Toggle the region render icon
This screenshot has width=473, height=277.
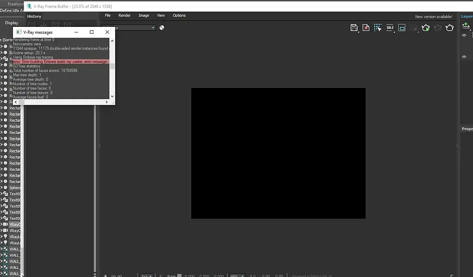402,28
